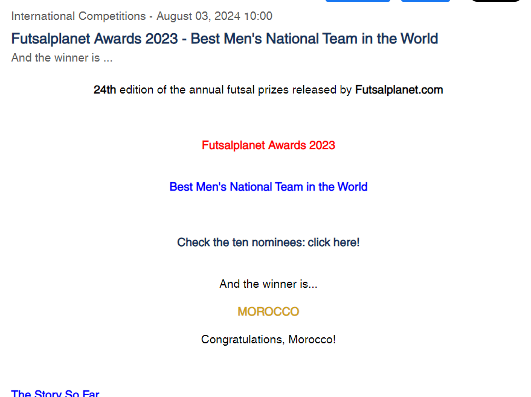Select the International Competitions category label
The width and height of the screenshot is (531, 397).
click(x=79, y=16)
